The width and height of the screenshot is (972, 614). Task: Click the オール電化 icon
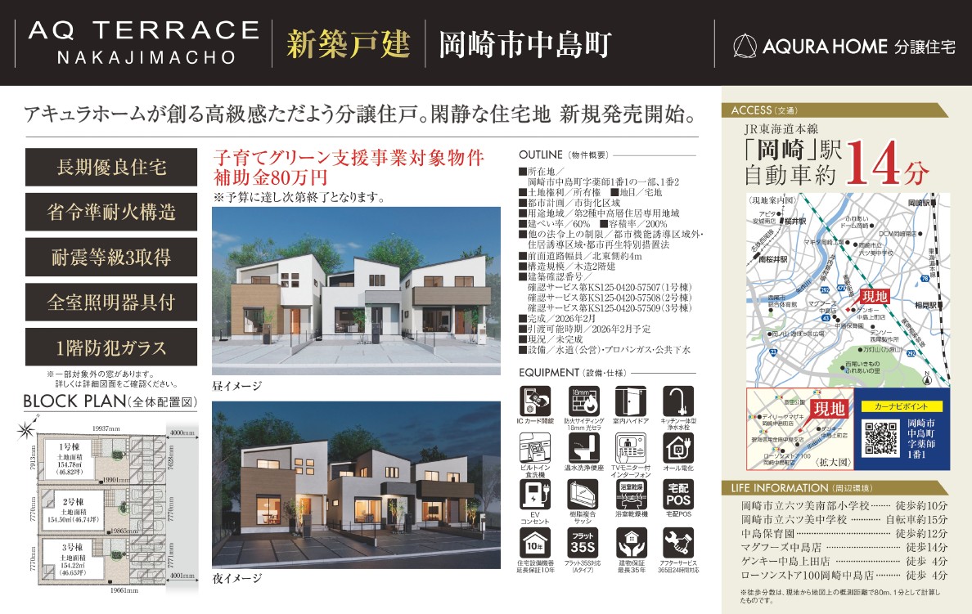677,449
